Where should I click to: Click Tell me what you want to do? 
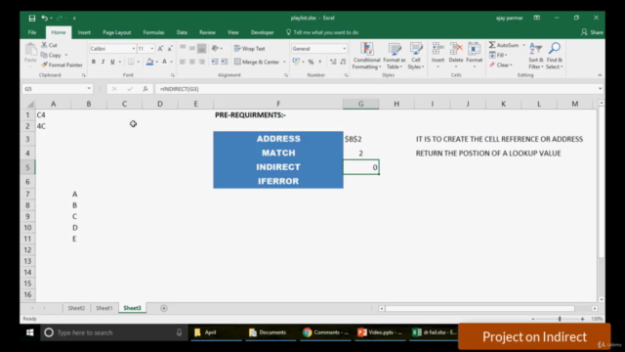(x=322, y=32)
